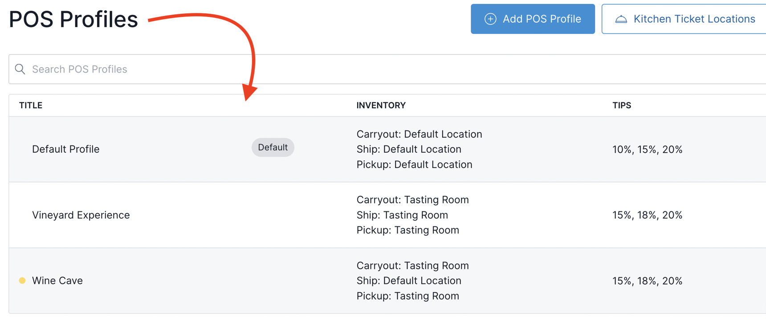Click the 10%, 15%, 20% tips for Default Profile

tap(647, 149)
